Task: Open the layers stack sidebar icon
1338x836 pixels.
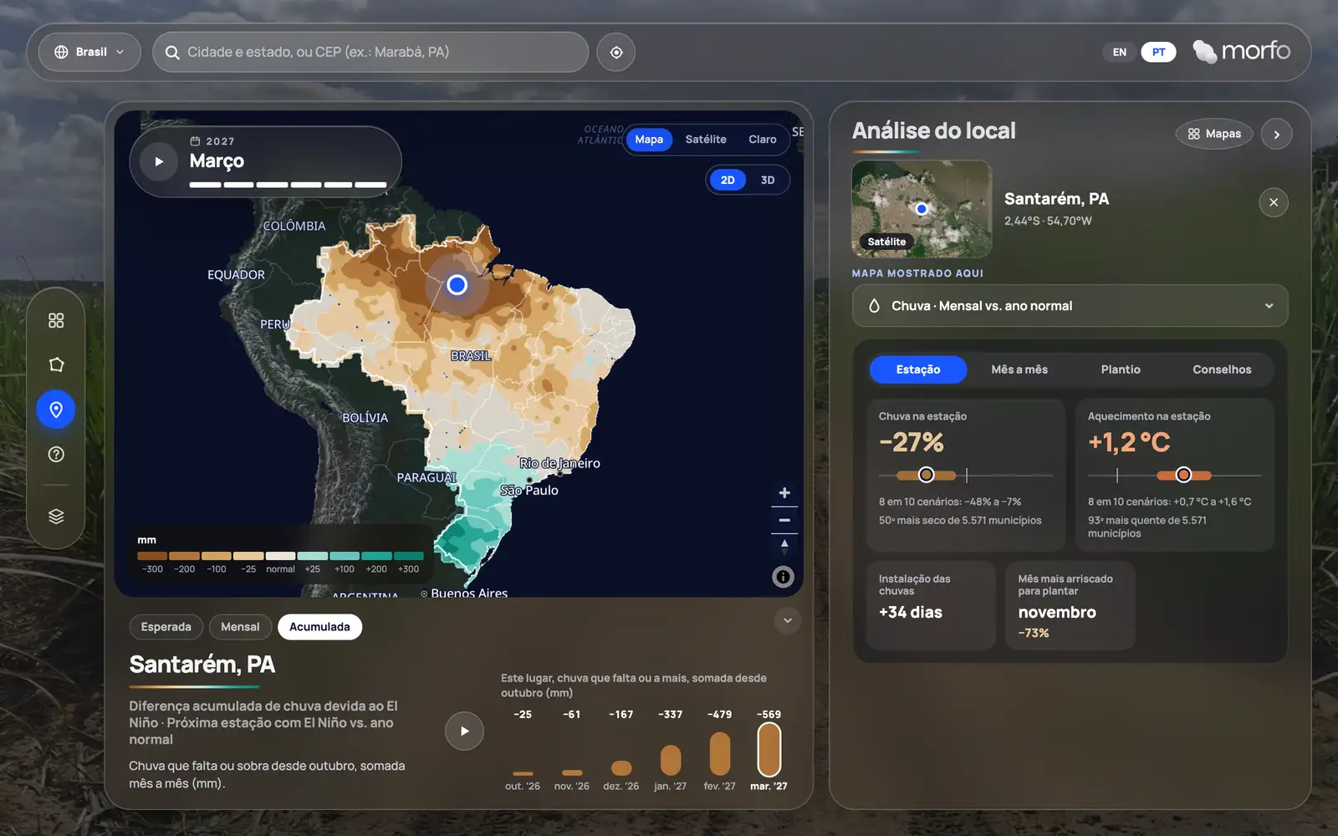Action: [56, 516]
